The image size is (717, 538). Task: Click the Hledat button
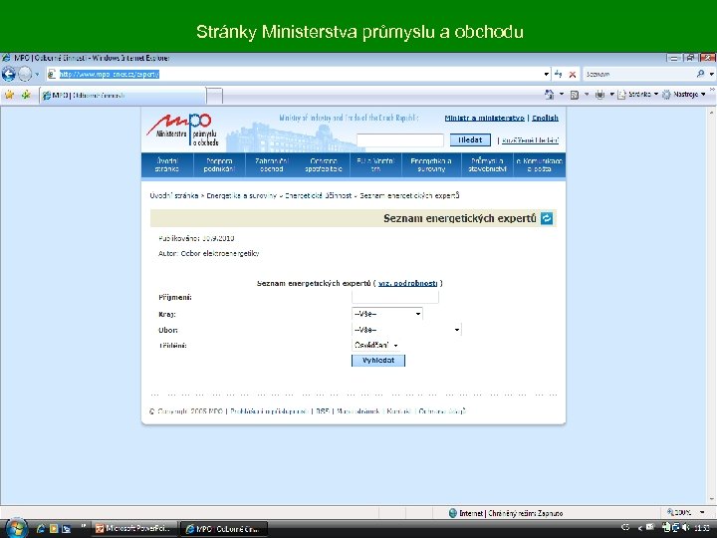coord(470,140)
